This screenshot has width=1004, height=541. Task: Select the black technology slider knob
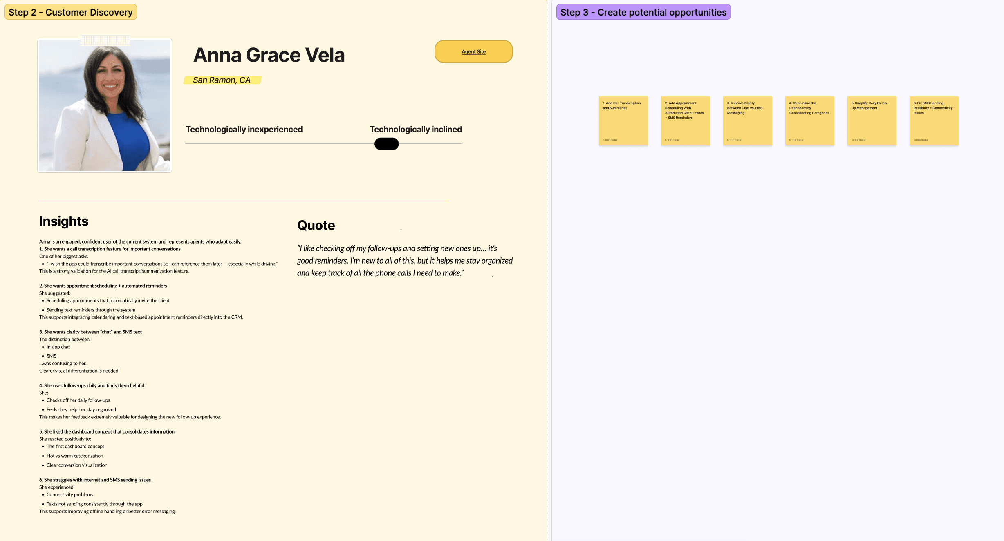coord(386,144)
